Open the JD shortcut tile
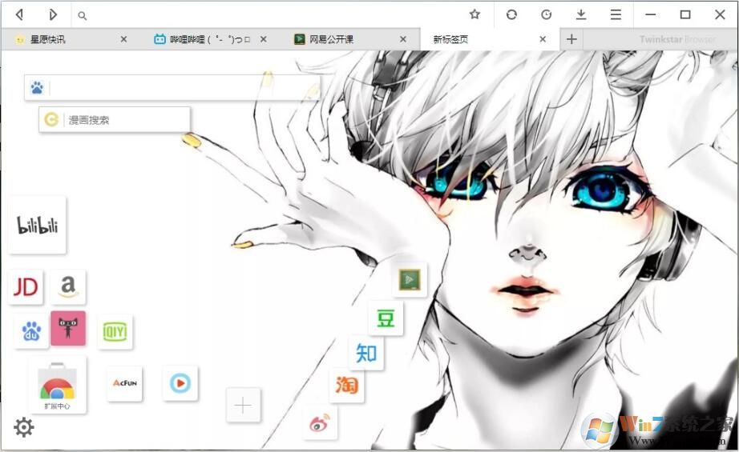The image size is (739, 452). pyautogui.click(x=26, y=287)
